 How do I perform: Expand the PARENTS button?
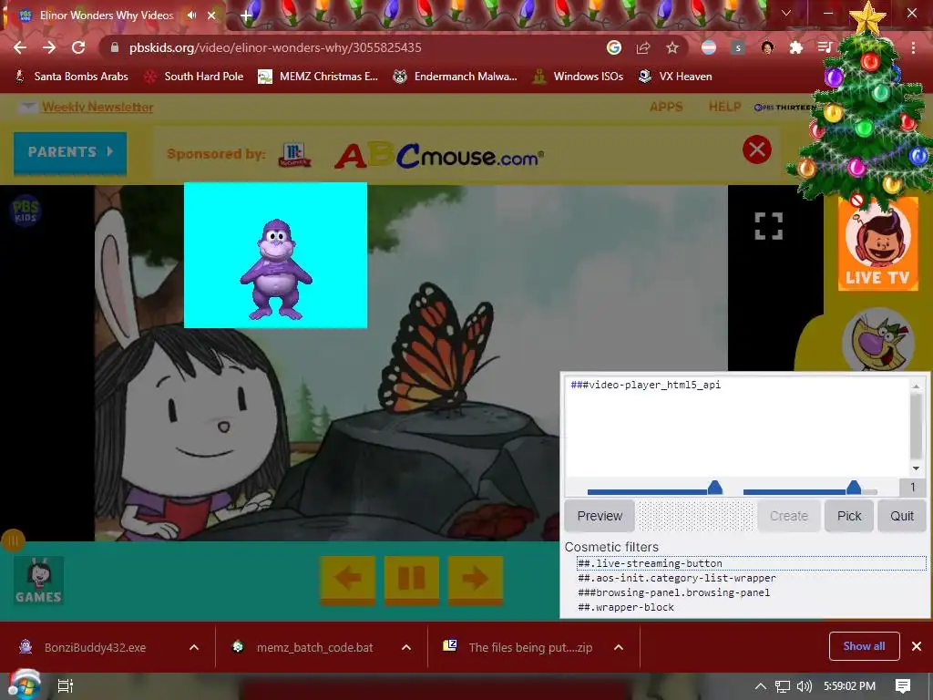coord(70,152)
